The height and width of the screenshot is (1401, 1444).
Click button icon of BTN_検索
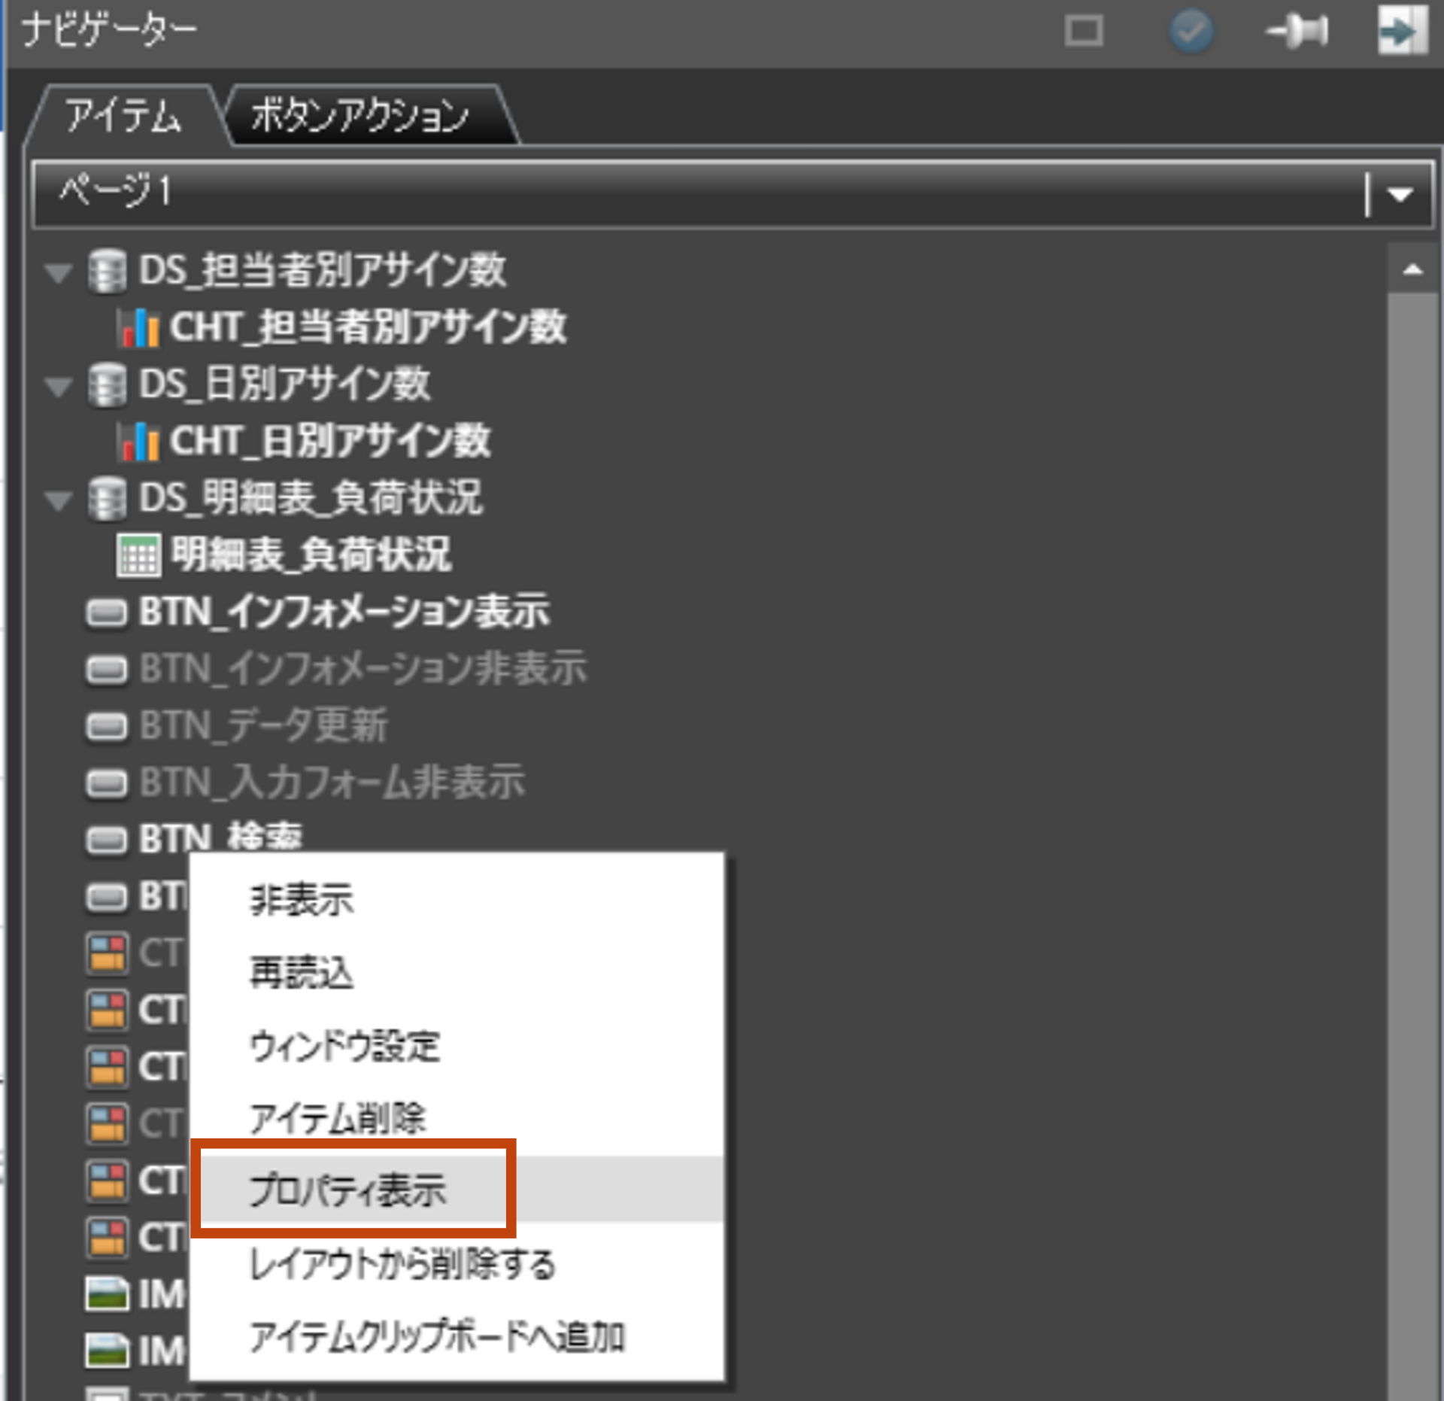(x=107, y=840)
